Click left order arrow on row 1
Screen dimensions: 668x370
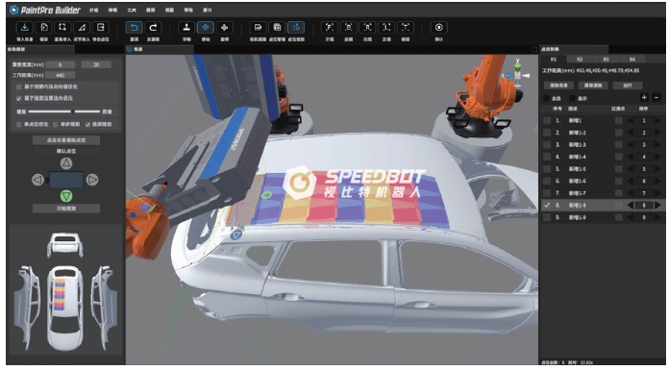tap(630, 120)
